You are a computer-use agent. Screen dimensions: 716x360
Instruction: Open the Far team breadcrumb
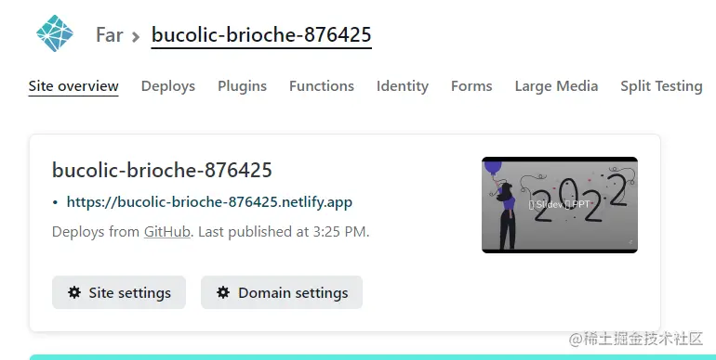click(x=110, y=35)
